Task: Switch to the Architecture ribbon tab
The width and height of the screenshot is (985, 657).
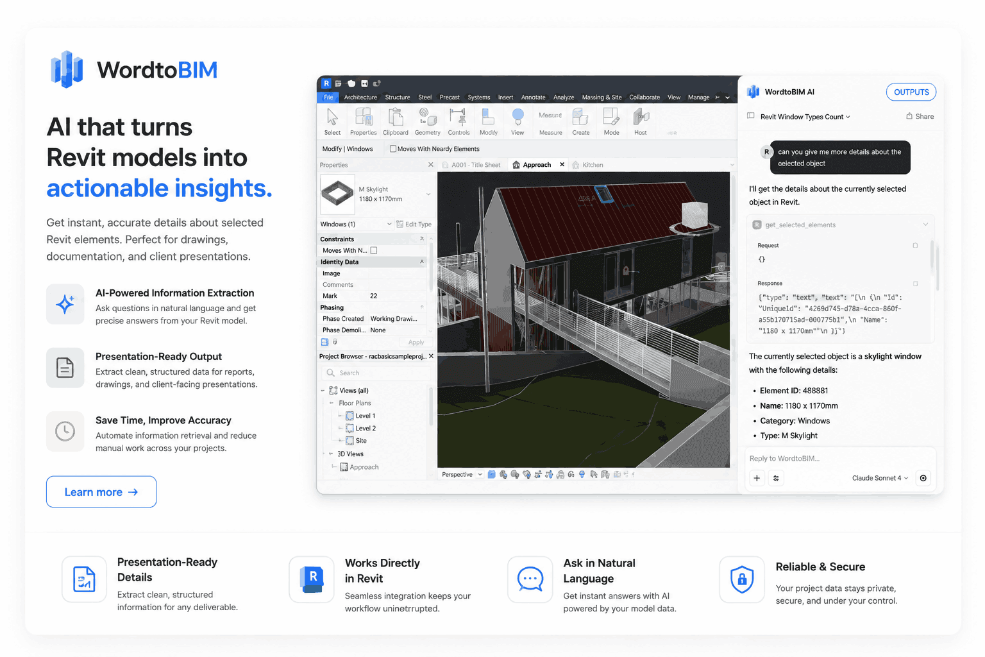Action: pyautogui.click(x=360, y=98)
